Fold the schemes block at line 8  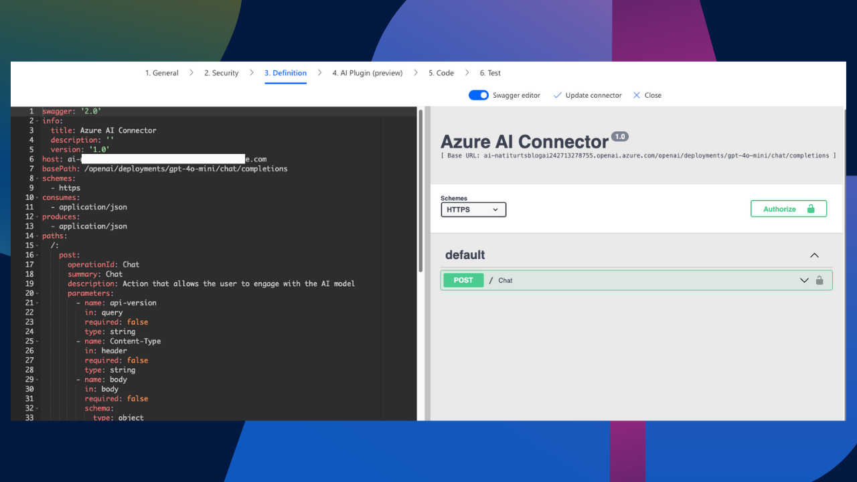(37, 179)
